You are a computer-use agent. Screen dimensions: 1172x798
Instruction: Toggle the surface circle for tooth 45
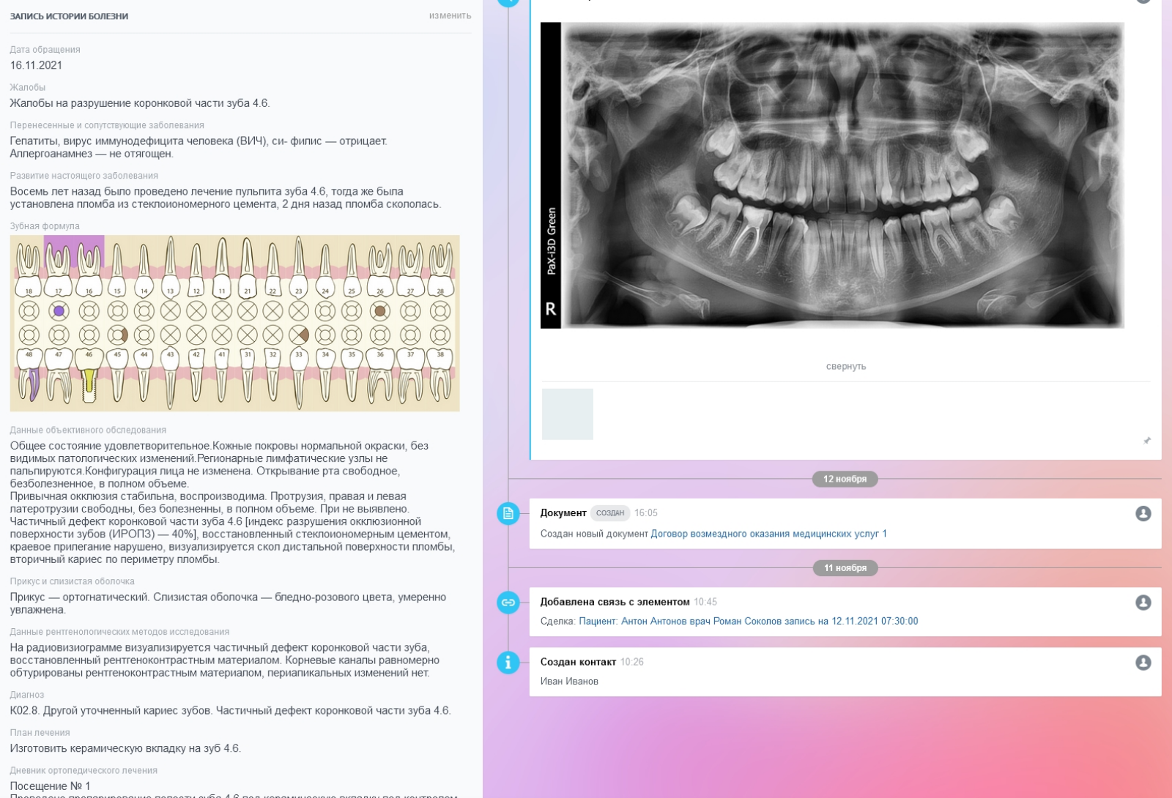click(117, 335)
